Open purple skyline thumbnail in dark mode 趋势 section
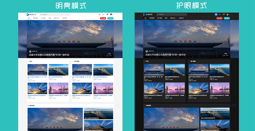Image resolution: width=255 pixels, height=131 pixels. pyautogui.click(x=175, y=88)
